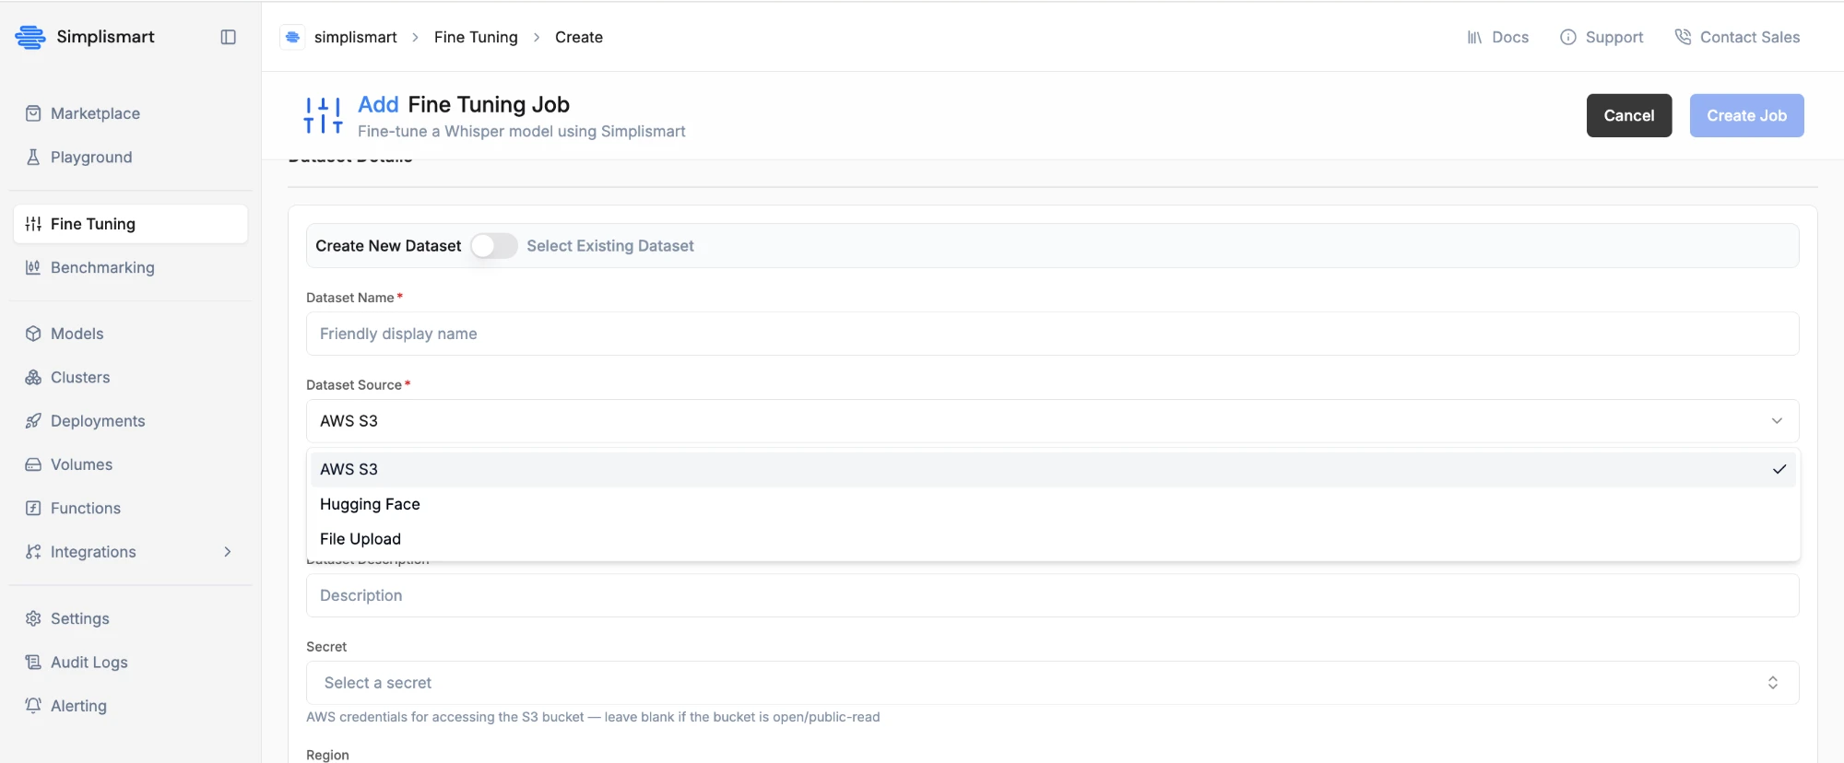Expand the Integrations submenu chevron
Image resolution: width=1844 pixels, height=763 pixels.
click(x=228, y=552)
